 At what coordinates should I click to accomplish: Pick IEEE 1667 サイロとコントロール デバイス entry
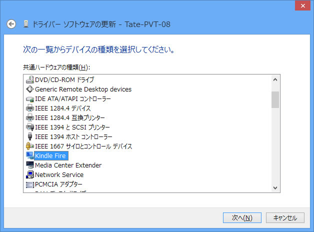[x=83, y=146]
